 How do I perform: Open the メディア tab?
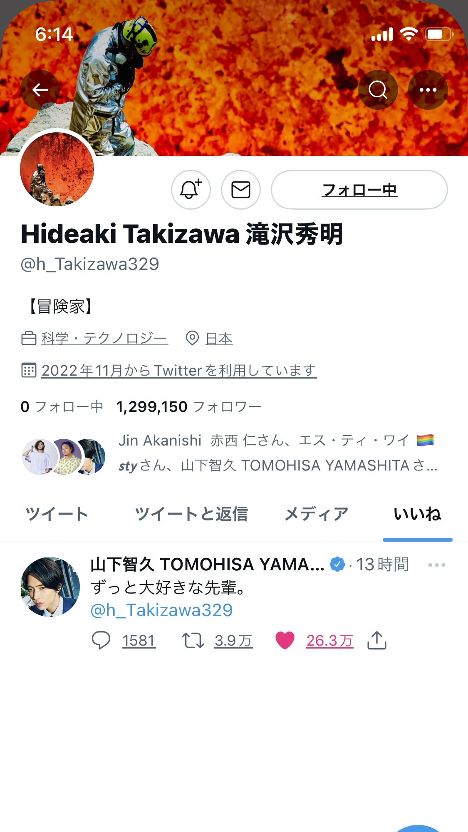coord(317,514)
